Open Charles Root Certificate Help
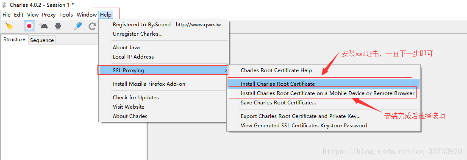 tap(323, 70)
